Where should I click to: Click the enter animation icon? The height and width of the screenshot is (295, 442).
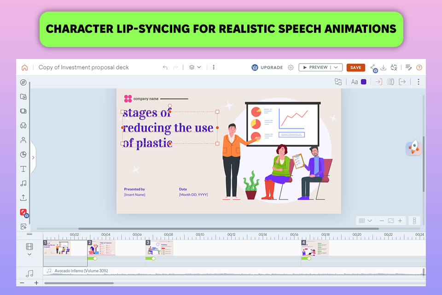point(378,82)
